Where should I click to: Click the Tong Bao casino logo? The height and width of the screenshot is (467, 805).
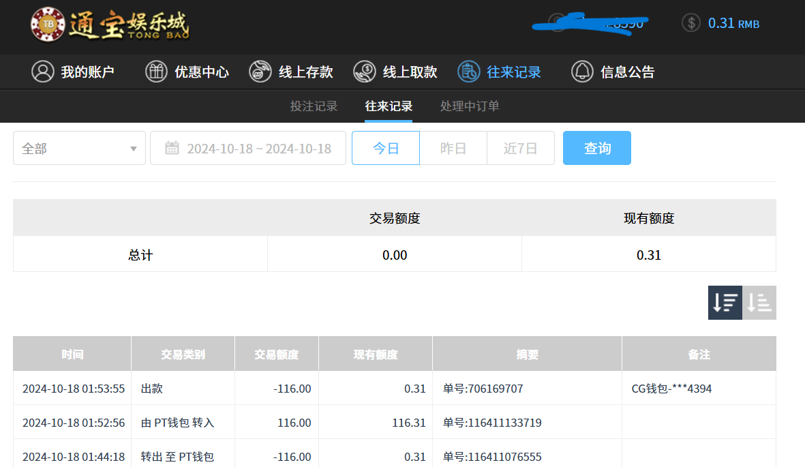pos(110,25)
